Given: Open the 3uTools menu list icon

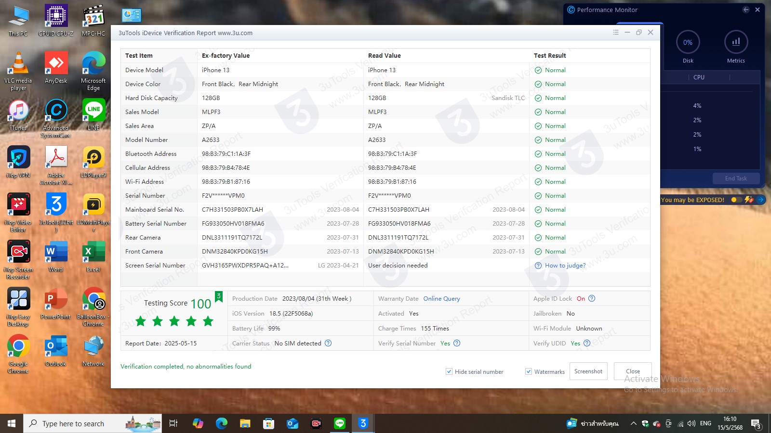Looking at the screenshot, I should pos(615,32).
